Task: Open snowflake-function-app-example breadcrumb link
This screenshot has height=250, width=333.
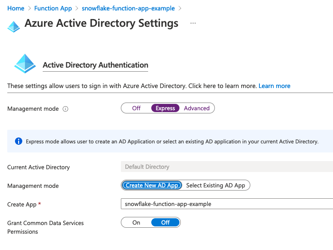Action: click(129, 8)
